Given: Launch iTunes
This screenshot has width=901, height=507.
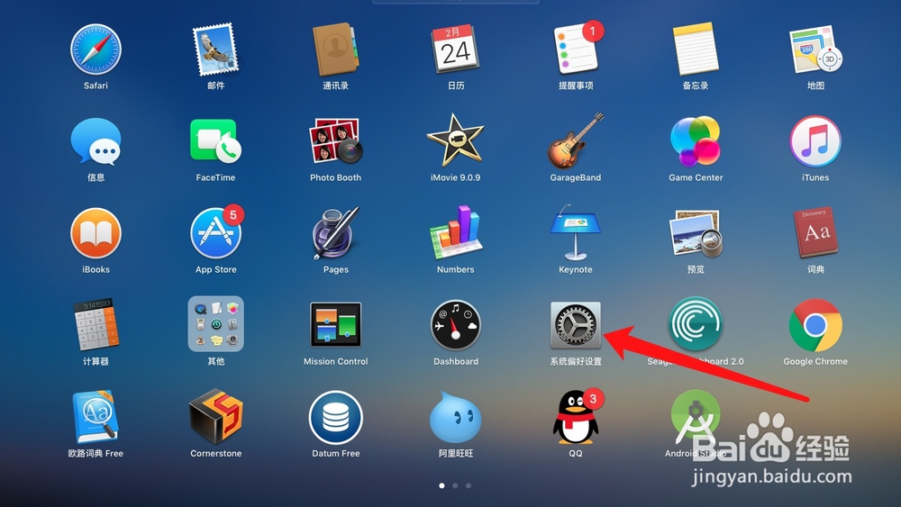Looking at the screenshot, I should tap(815, 141).
